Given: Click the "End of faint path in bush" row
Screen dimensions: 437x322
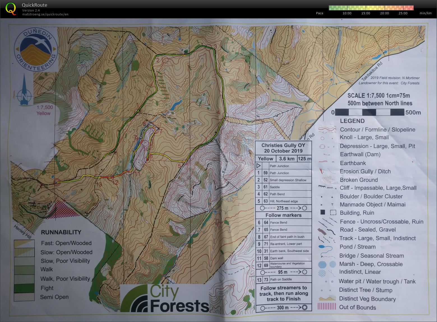Looking at the screenshot, I should 283,237.
